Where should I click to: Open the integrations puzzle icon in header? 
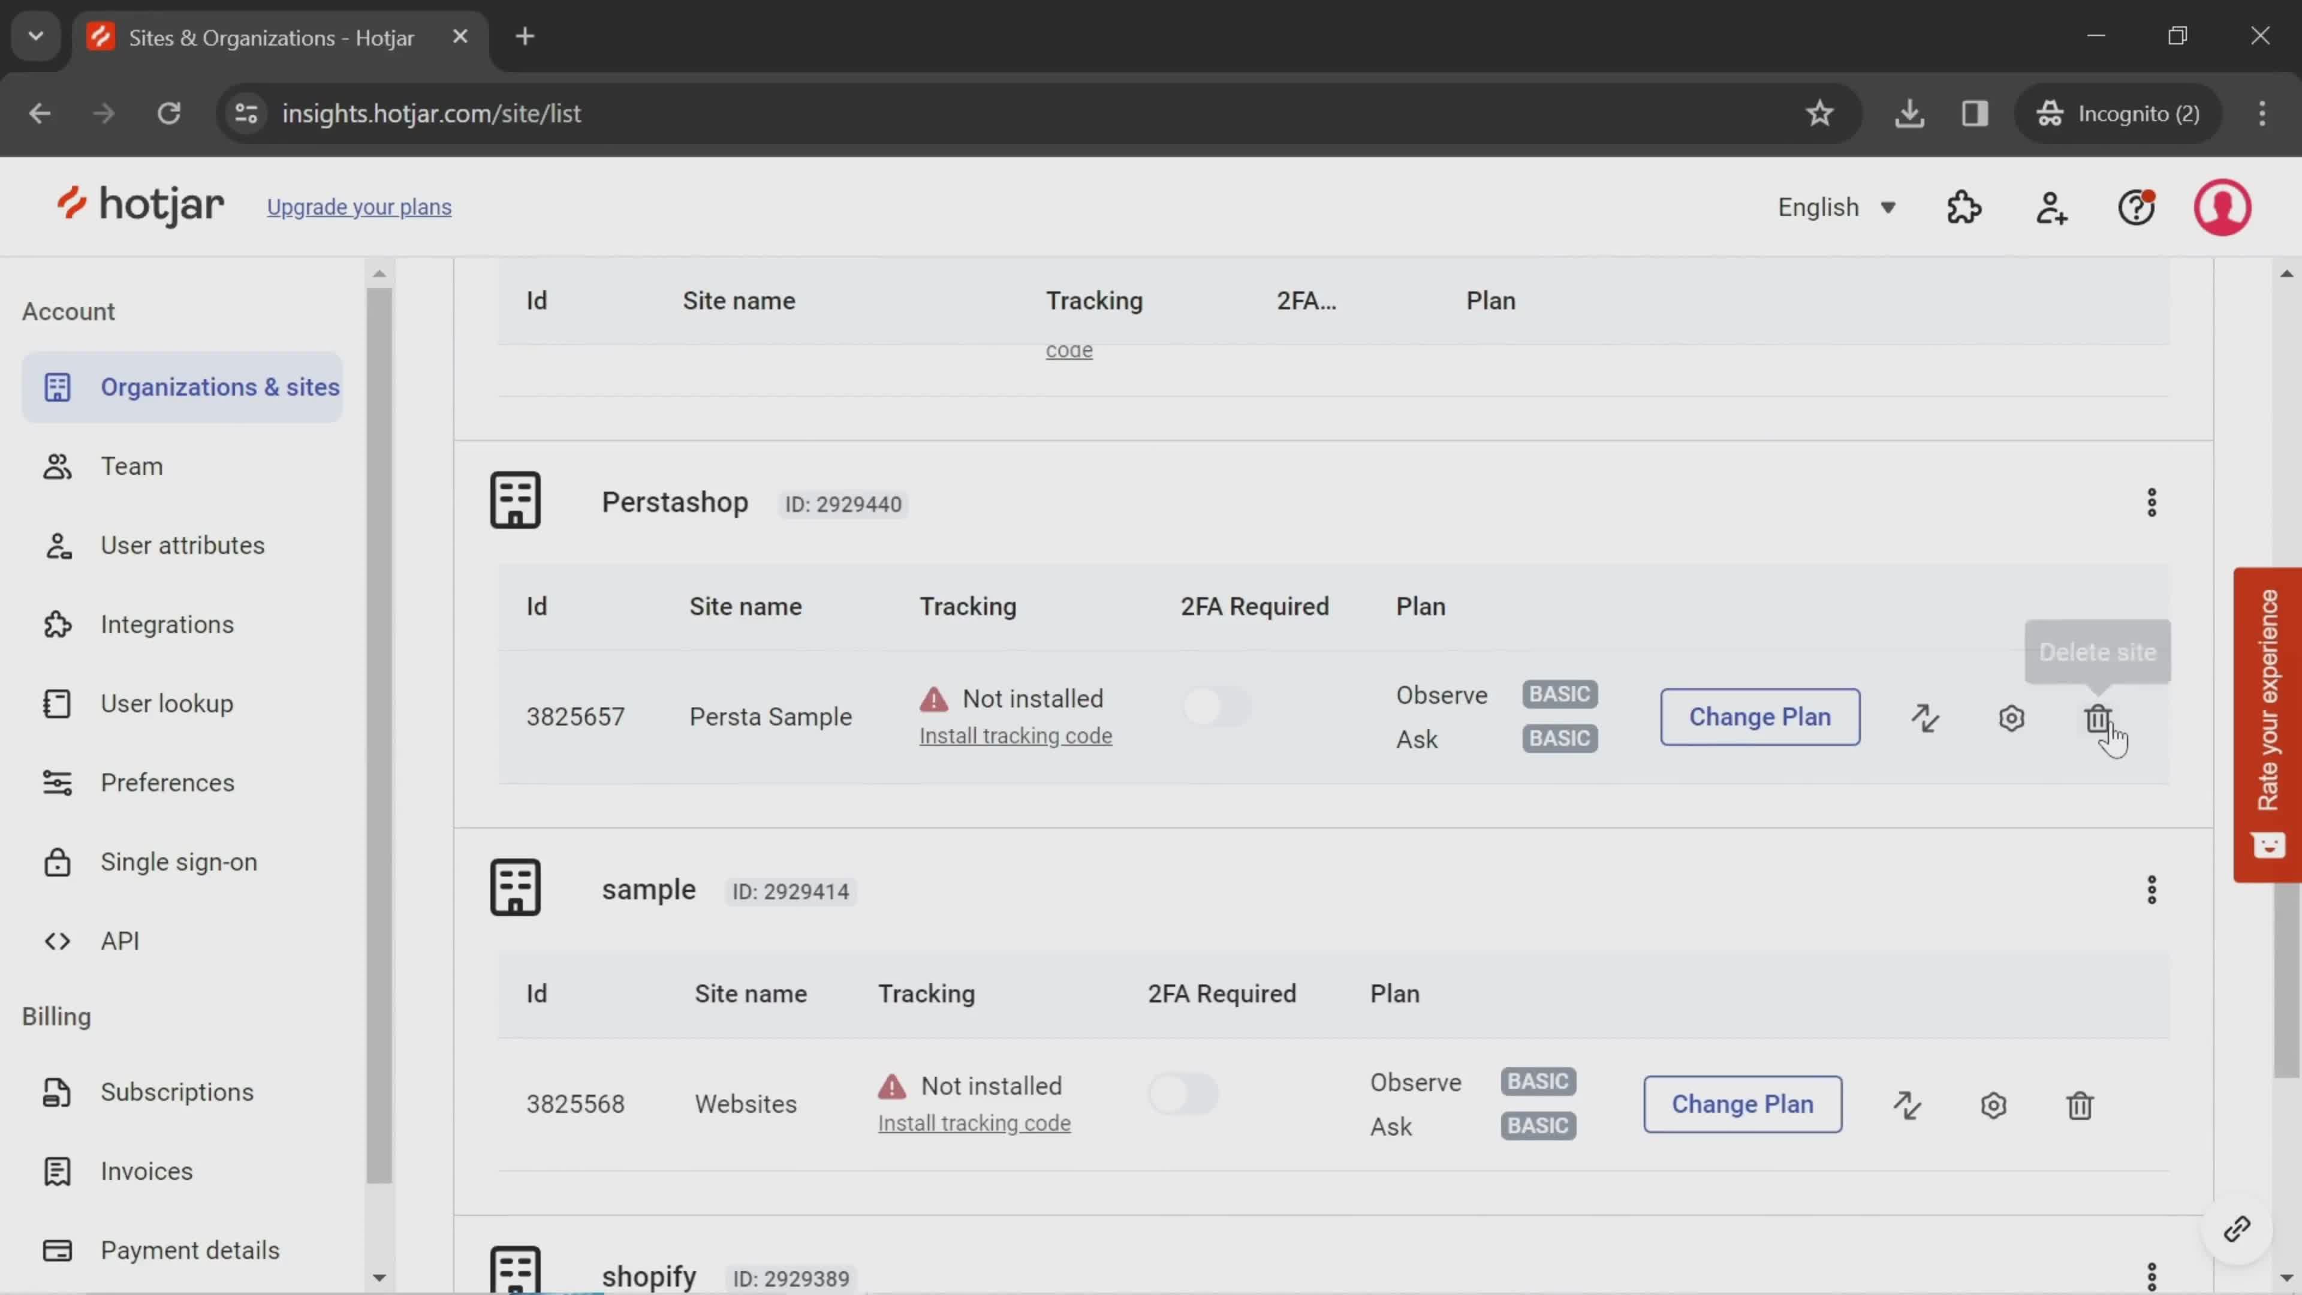click(x=1963, y=207)
